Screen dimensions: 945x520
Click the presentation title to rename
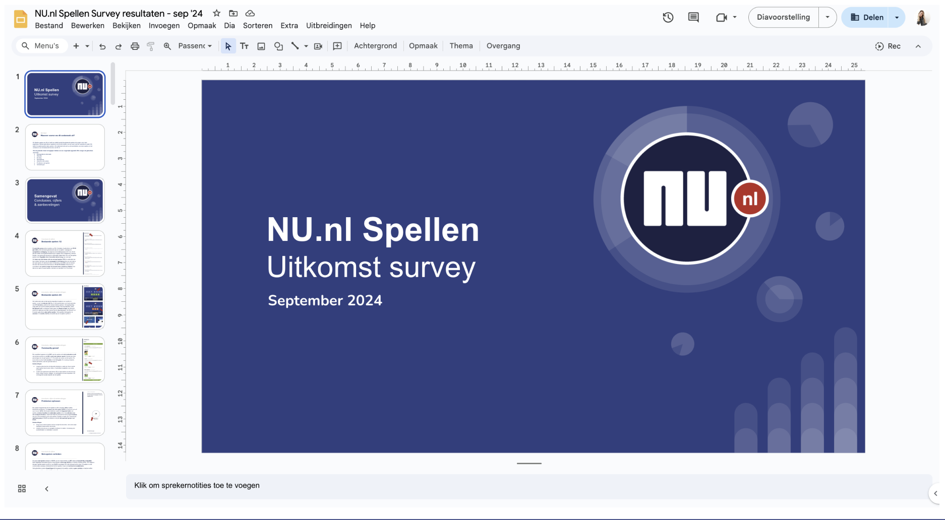(x=119, y=14)
